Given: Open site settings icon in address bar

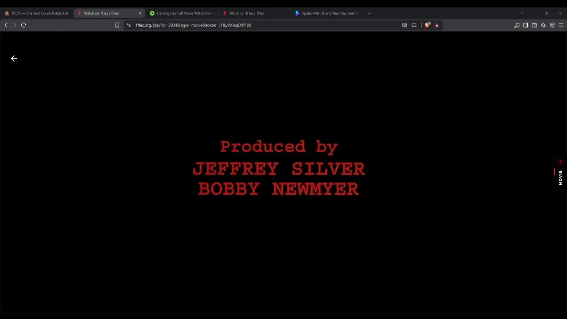Looking at the screenshot, I should pos(128,25).
